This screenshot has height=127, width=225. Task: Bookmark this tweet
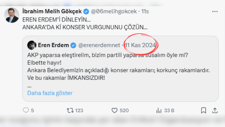[x=204, y=110]
